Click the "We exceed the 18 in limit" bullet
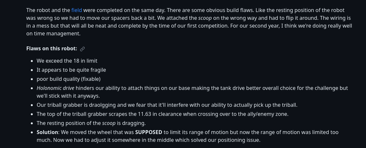Screen dimensions: 366x148 point(67,61)
